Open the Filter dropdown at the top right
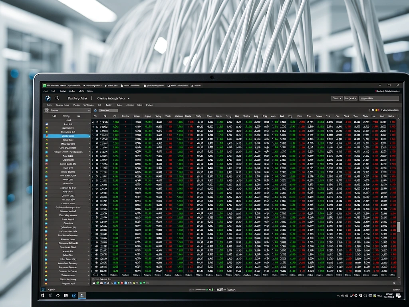Viewport: 409px width, 307px height. point(337,98)
